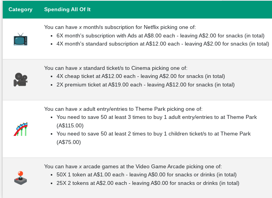This screenshot has height=198, width=272.
Task: Click the Spending All Of It header
Action: click(x=67, y=9)
